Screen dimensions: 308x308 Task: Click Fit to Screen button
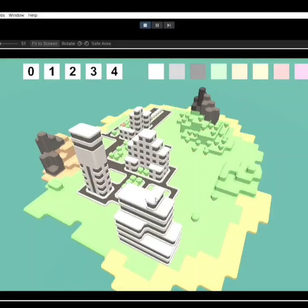coord(44,44)
